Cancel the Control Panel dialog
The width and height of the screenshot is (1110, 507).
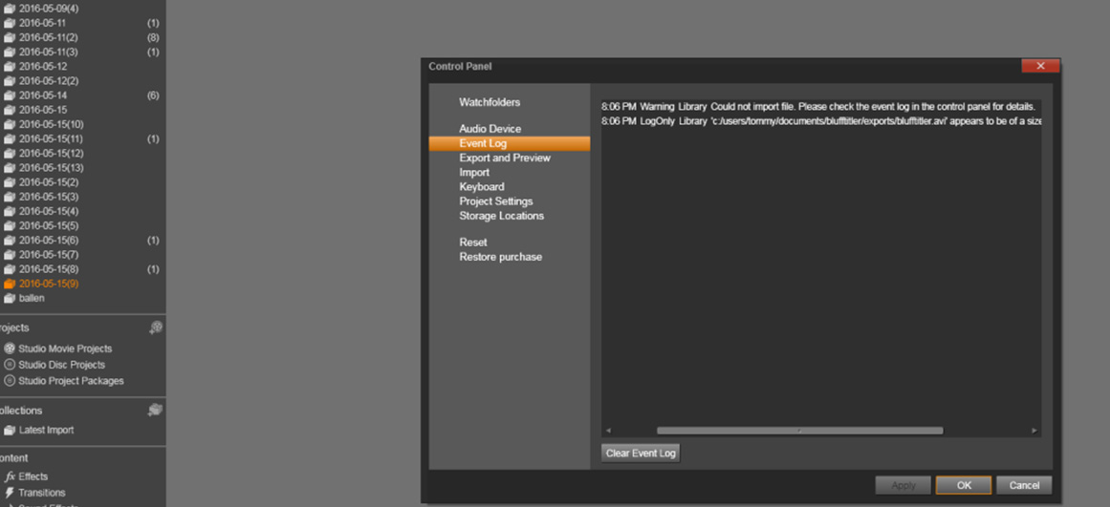pos(1024,485)
